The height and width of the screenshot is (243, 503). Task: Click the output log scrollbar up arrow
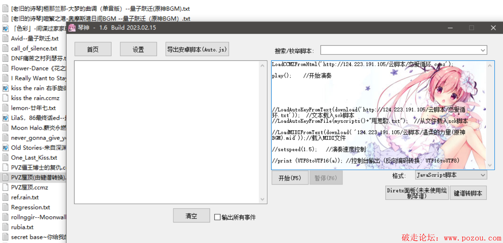click(262, 66)
